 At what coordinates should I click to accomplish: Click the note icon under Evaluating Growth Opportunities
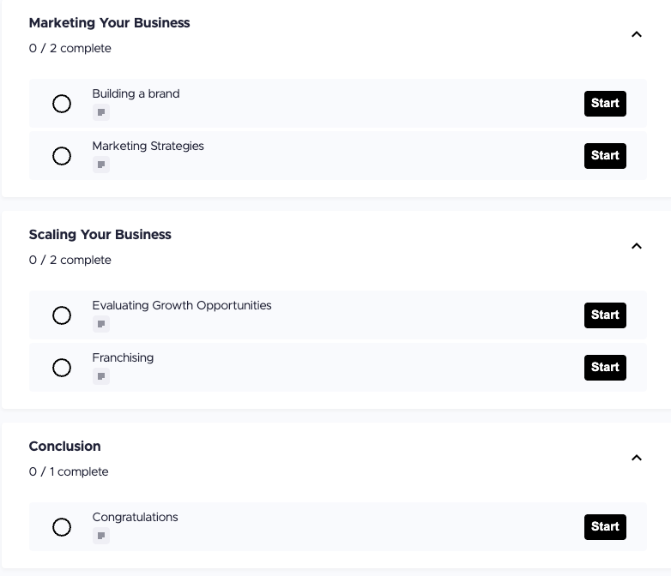pos(101,324)
